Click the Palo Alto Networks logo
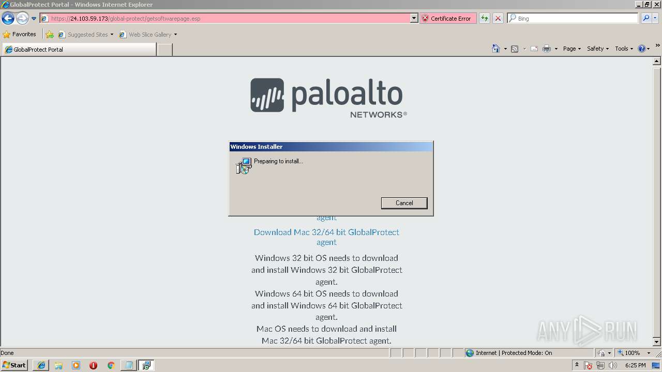 point(328,98)
